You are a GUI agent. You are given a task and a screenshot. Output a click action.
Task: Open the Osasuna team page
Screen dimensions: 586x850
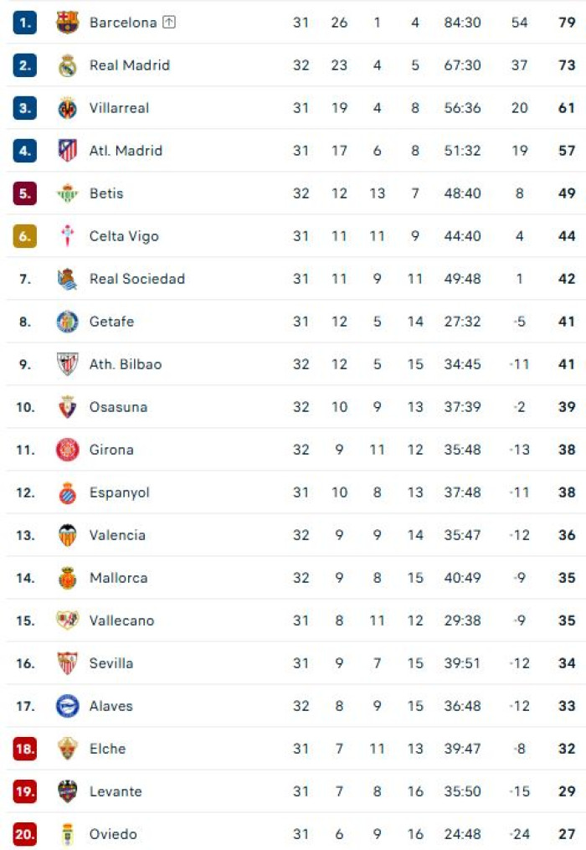pos(118,407)
